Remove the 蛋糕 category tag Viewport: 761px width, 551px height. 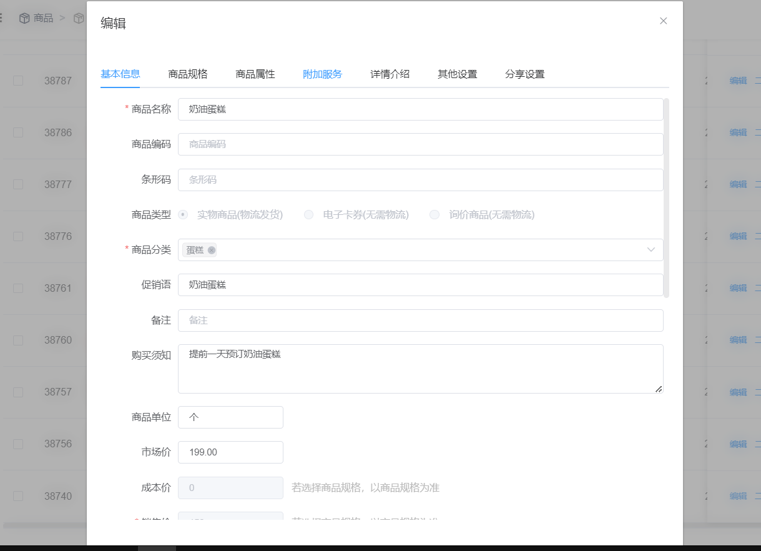tap(212, 250)
